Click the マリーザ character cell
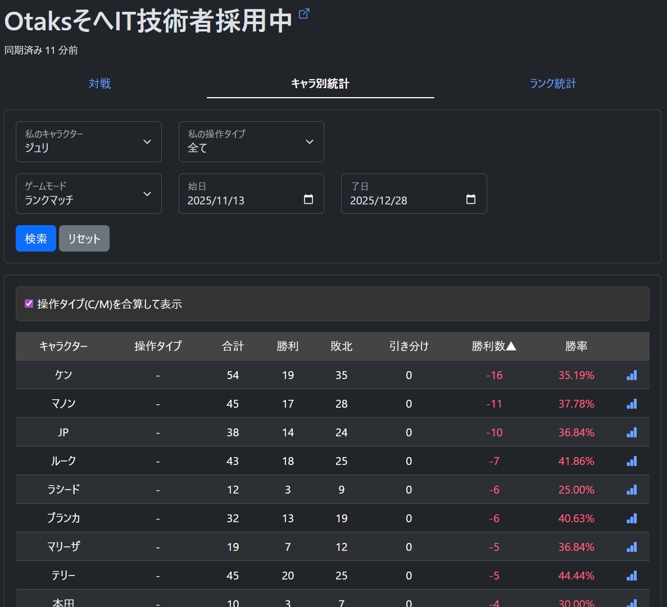Screen dimensions: 667x607 [x=63, y=547]
